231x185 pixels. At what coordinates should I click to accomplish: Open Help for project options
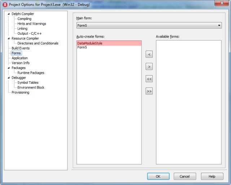click(x=212, y=176)
